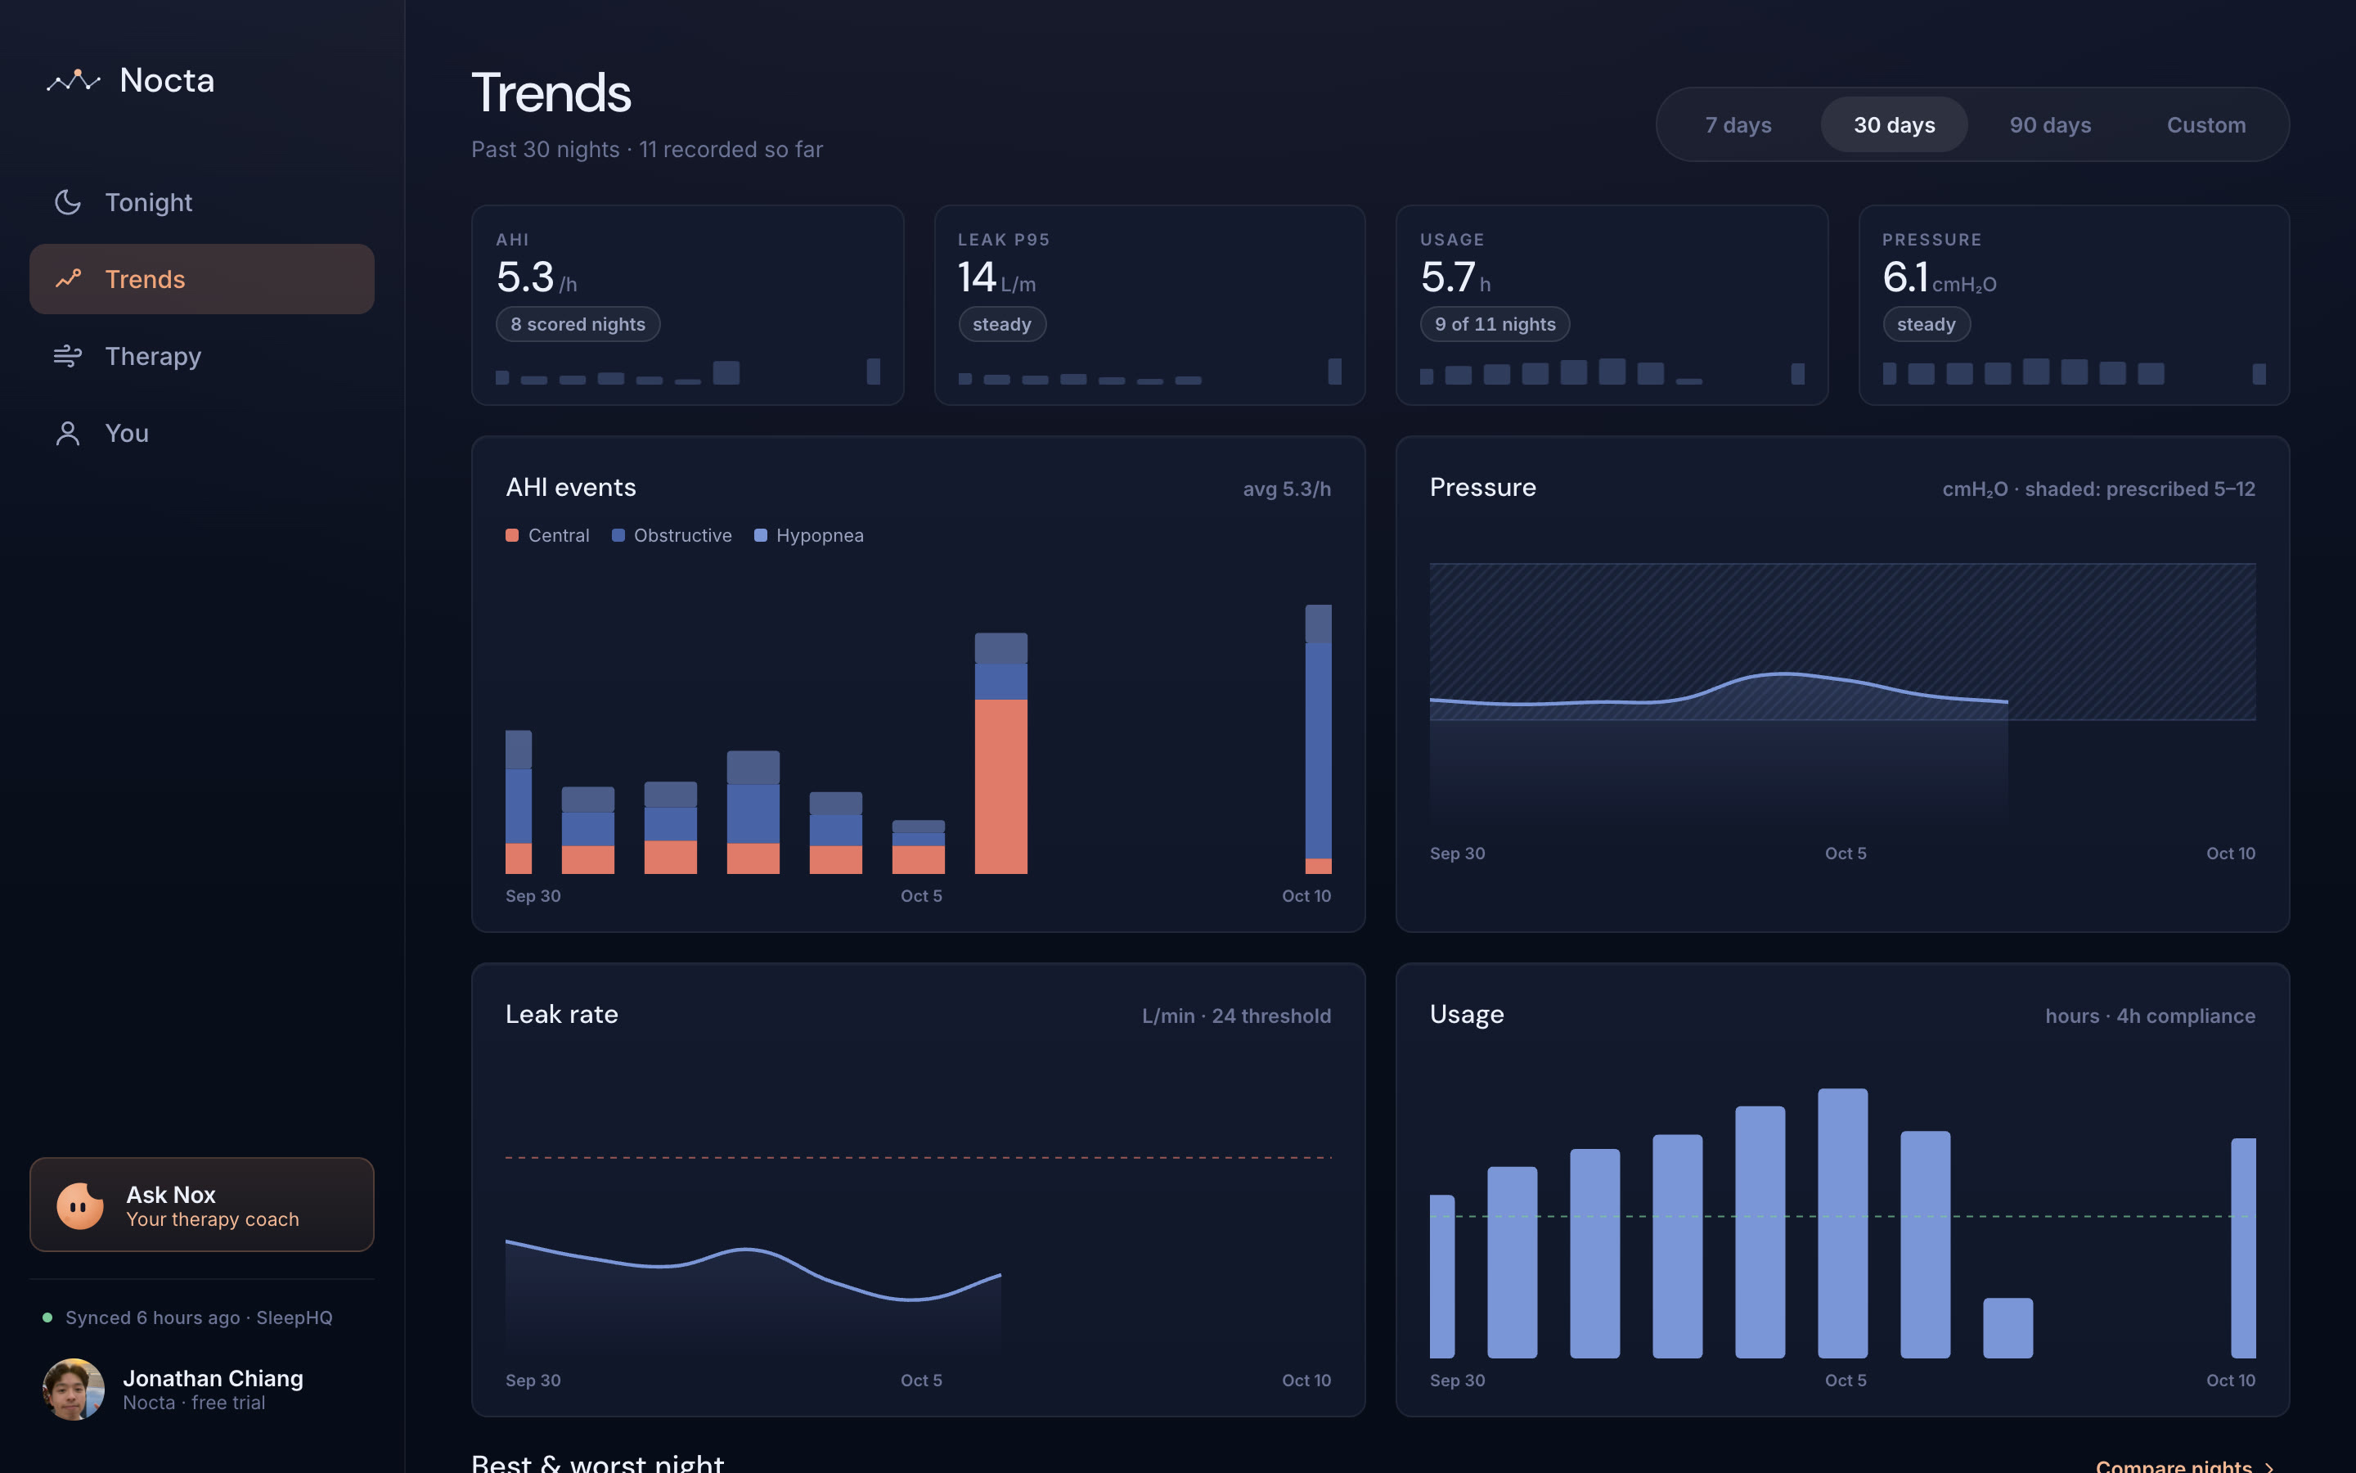Open Ask Nox therapy coach
Screen dimensions: 2356x1473
tap(201, 1204)
